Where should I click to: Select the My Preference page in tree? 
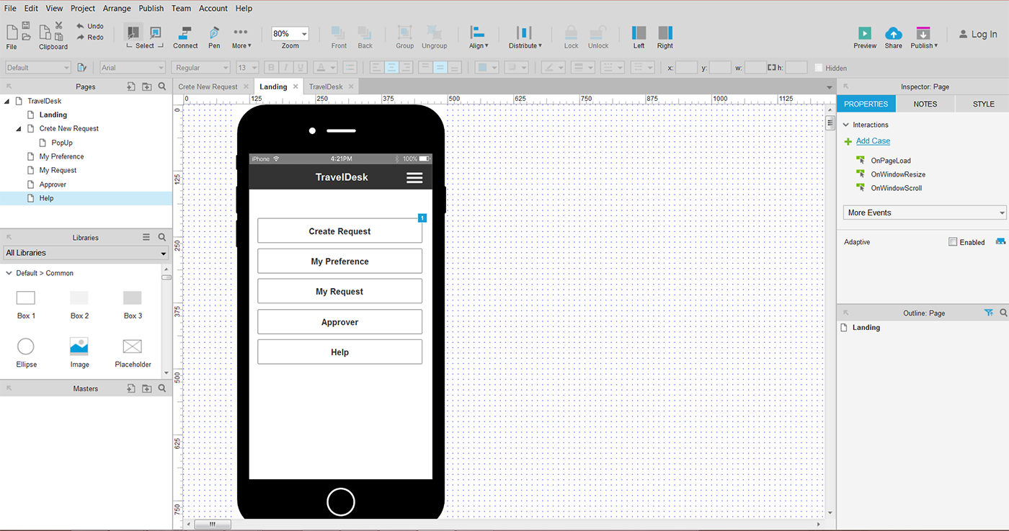pyautogui.click(x=61, y=156)
